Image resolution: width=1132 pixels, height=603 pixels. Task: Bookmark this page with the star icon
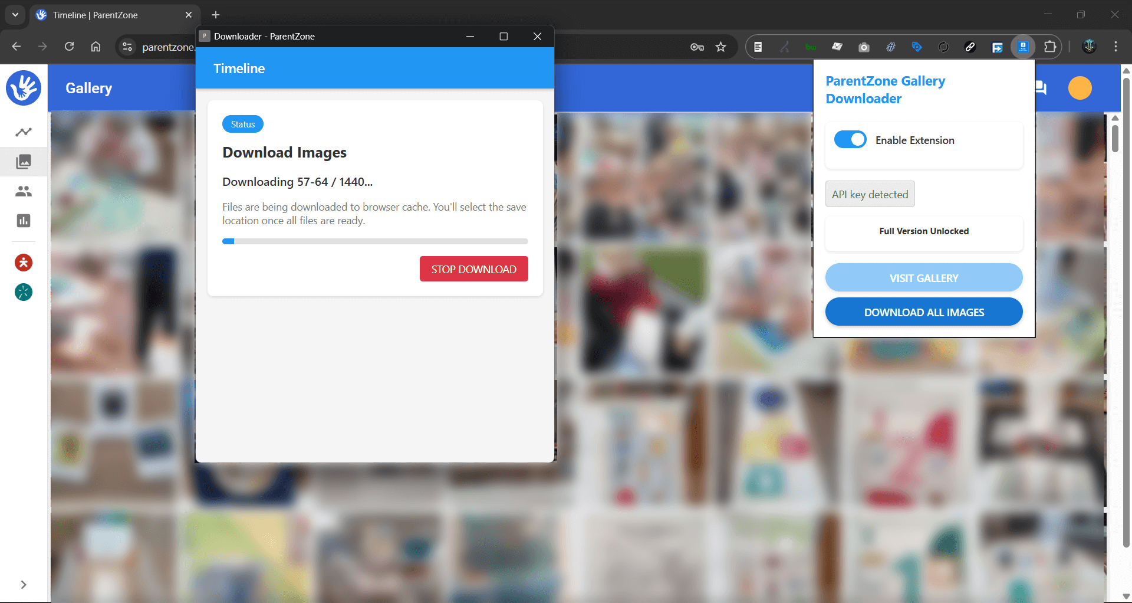(x=720, y=47)
